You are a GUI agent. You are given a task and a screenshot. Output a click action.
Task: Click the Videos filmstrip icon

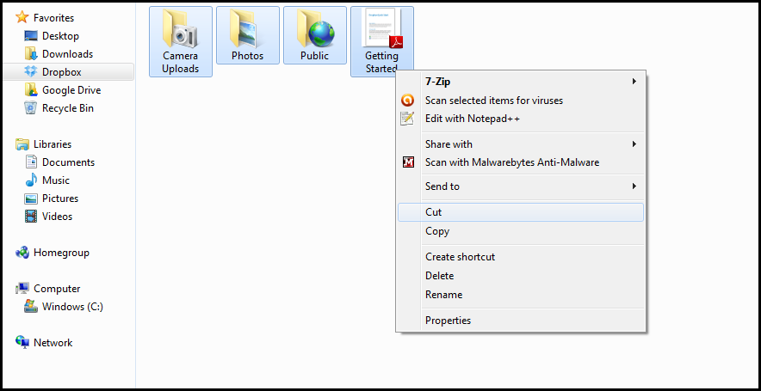pyautogui.click(x=31, y=216)
